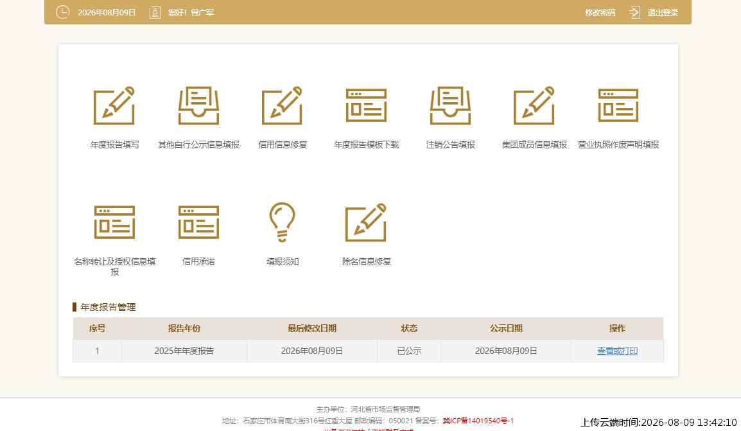Click the 报告年份 column header
The width and height of the screenshot is (741, 431).
[184, 328]
